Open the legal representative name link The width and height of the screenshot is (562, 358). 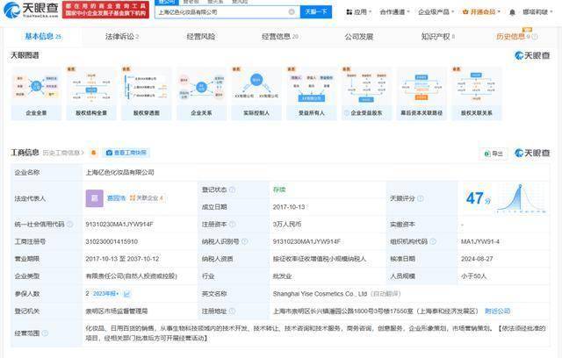pos(116,198)
